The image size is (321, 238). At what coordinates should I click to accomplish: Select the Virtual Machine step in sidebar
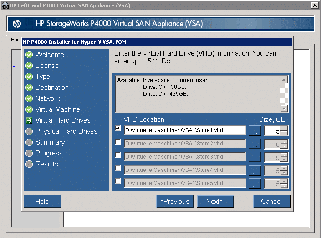coord(57,109)
